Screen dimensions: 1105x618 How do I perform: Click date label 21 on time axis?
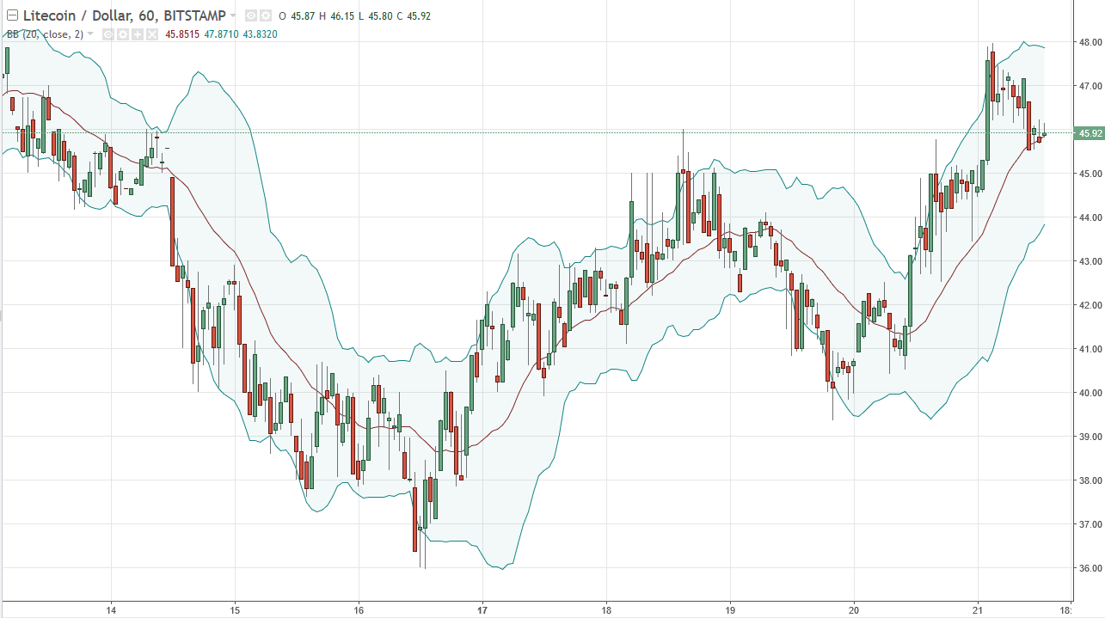coord(978,610)
